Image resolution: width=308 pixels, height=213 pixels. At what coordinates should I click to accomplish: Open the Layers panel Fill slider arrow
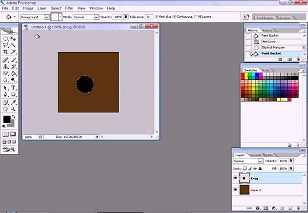click(x=291, y=169)
